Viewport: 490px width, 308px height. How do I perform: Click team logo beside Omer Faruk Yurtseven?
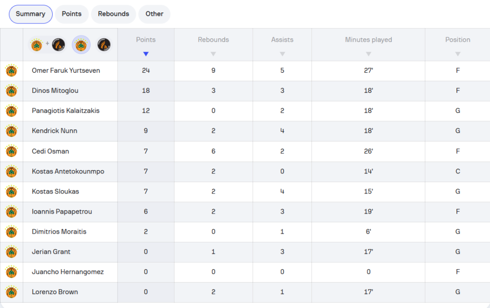11,71
